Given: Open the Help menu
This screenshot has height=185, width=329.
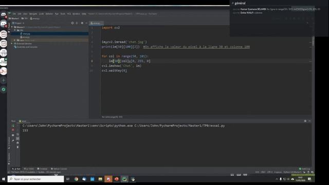Looking at the screenshot, I should pyautogui.click(x=84, y=14).
